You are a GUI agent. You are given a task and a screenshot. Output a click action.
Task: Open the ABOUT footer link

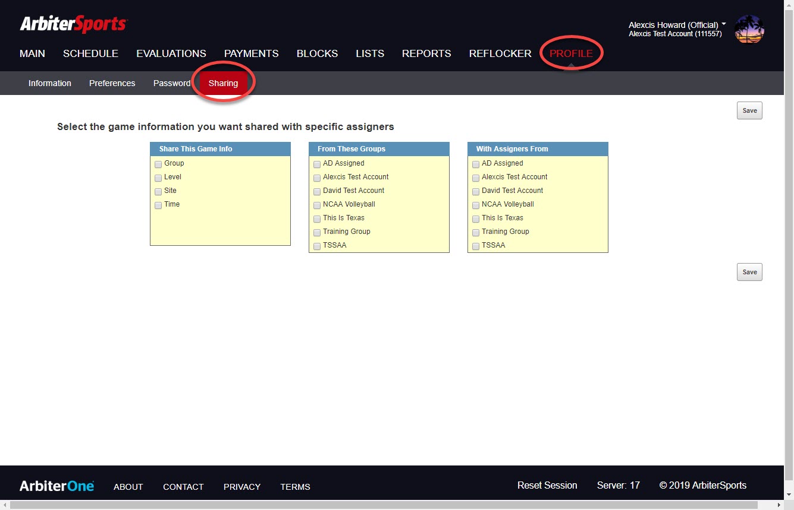pyautogui.click(x=128, y=487)
